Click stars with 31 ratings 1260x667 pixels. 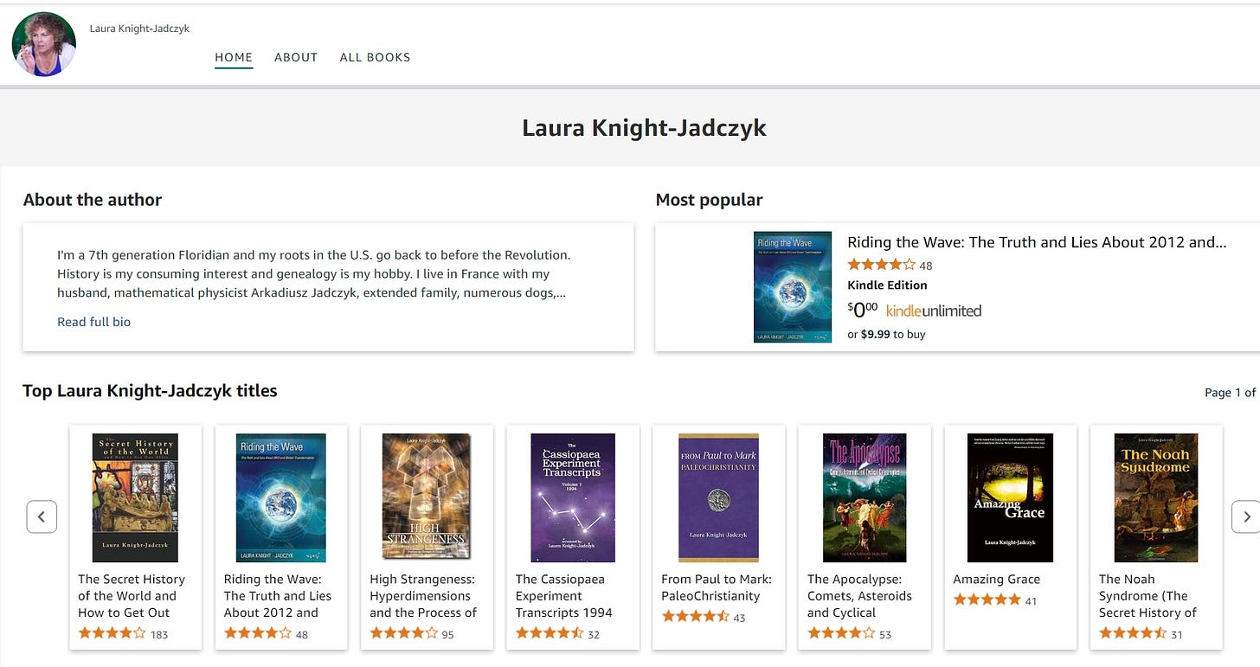coord(1133,633)
